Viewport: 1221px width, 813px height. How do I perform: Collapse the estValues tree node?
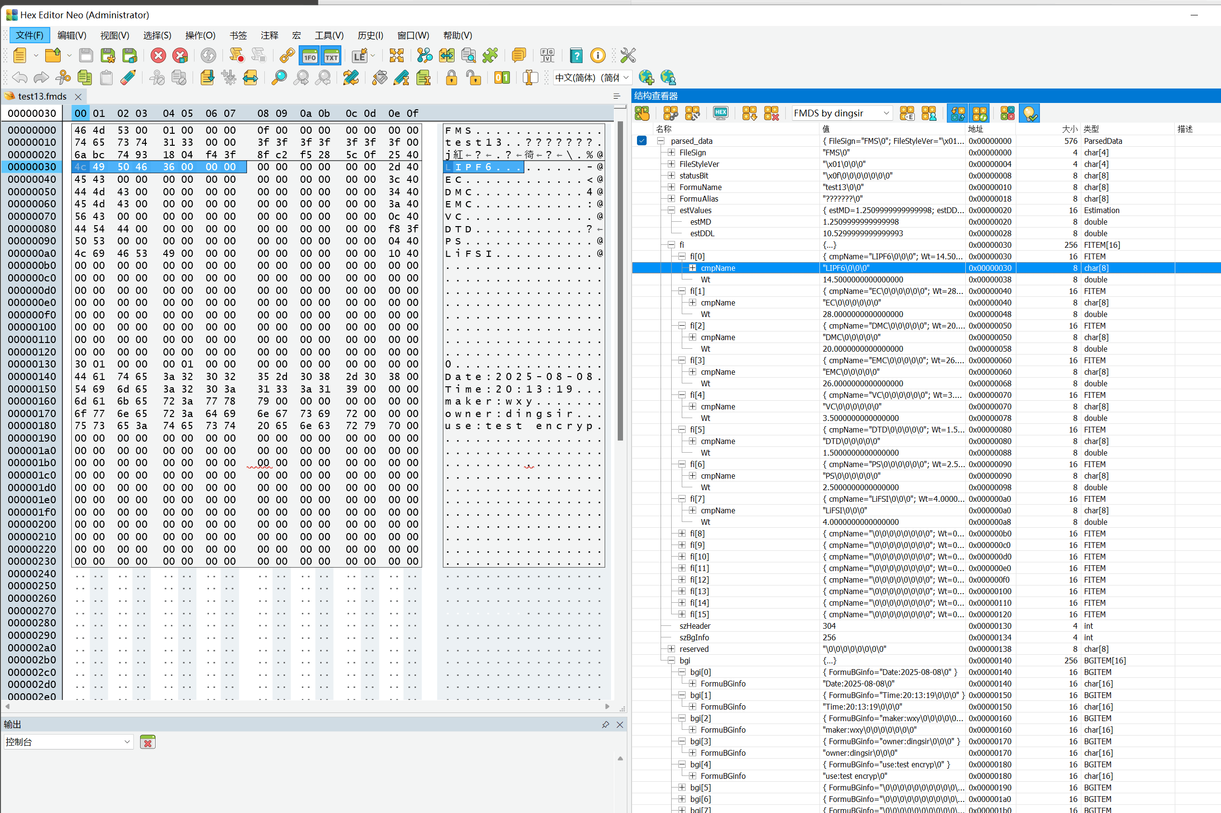(671, 210)
